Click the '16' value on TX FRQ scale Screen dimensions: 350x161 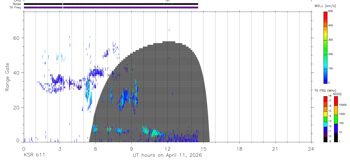coord(330,106)
